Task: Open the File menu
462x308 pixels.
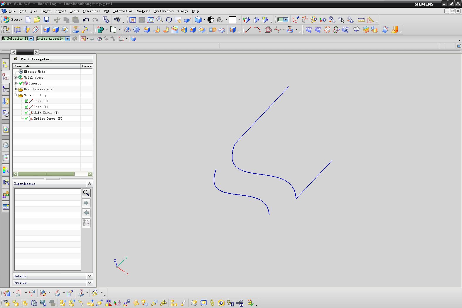Action: (x=12, y=11)
